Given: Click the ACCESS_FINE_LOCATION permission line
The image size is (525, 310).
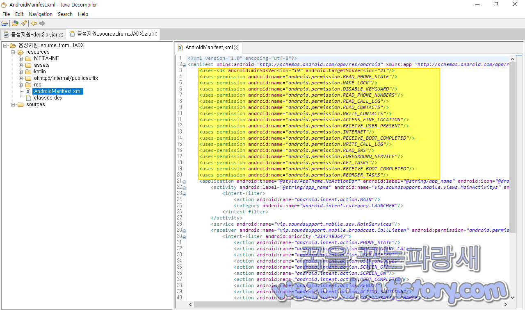Looking at the screenshot, I should pos(304,120).
